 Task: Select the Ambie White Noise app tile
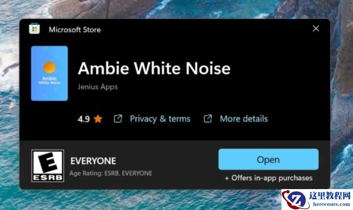[49, 73]
